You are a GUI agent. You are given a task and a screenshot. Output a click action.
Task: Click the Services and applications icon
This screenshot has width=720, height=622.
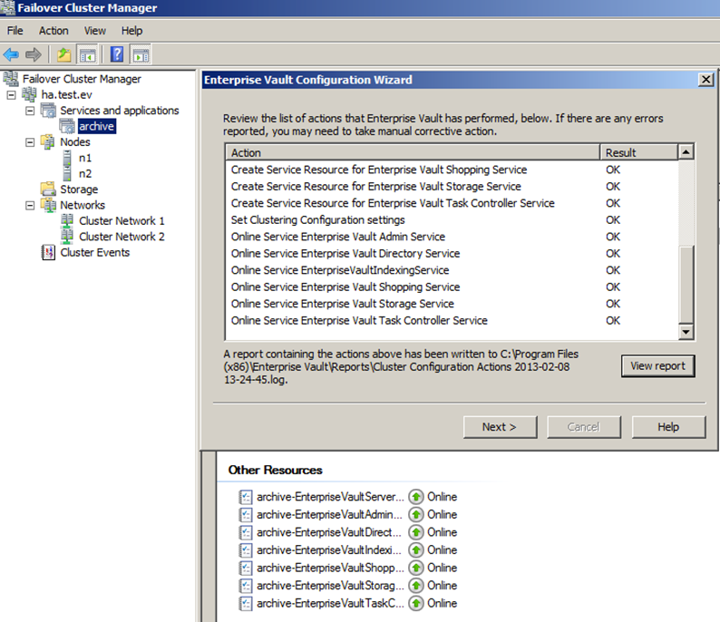48,111
